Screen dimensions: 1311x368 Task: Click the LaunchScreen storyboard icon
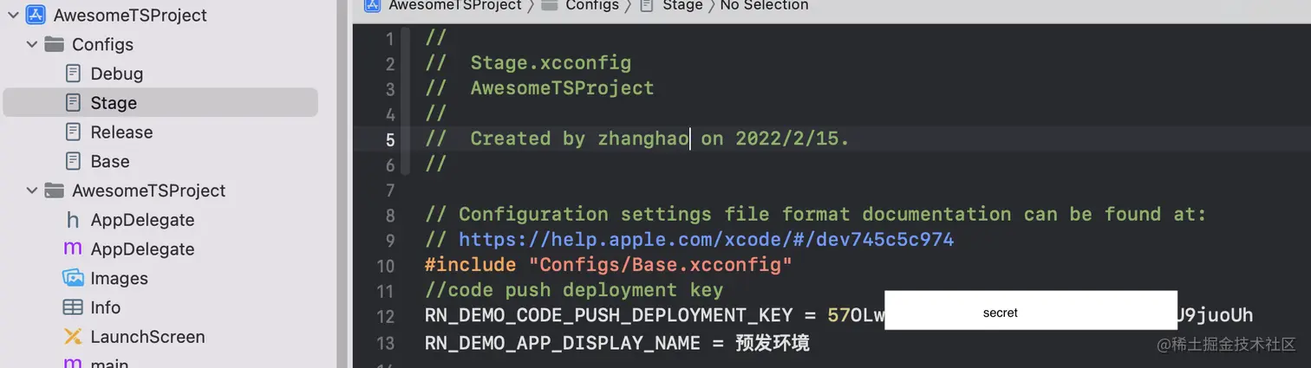click(73, 336)
